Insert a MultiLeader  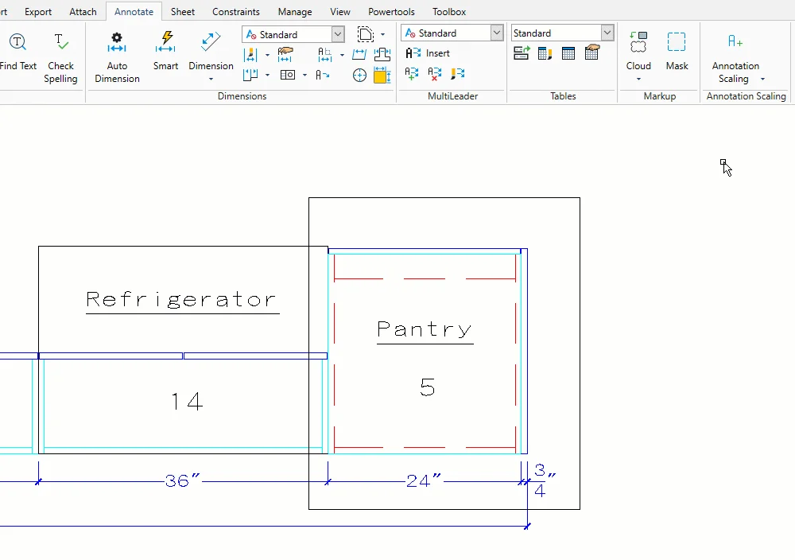tap(428, 53)
